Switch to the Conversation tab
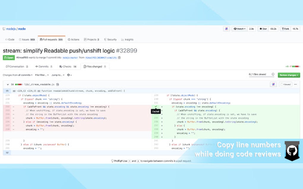303x189 pixels. pos(16,66)
